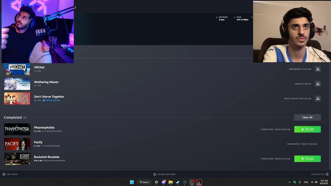Click the Network speed indicator

click(222, 18)
